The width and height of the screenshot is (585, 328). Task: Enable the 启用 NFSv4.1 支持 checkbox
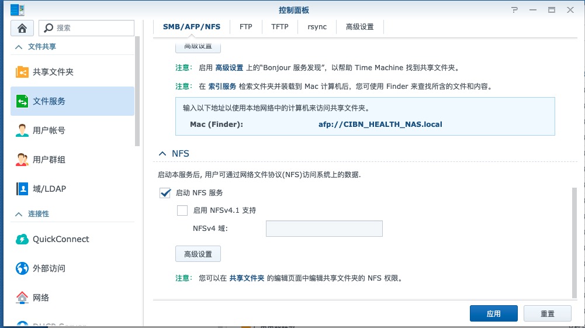coord(182,210)
